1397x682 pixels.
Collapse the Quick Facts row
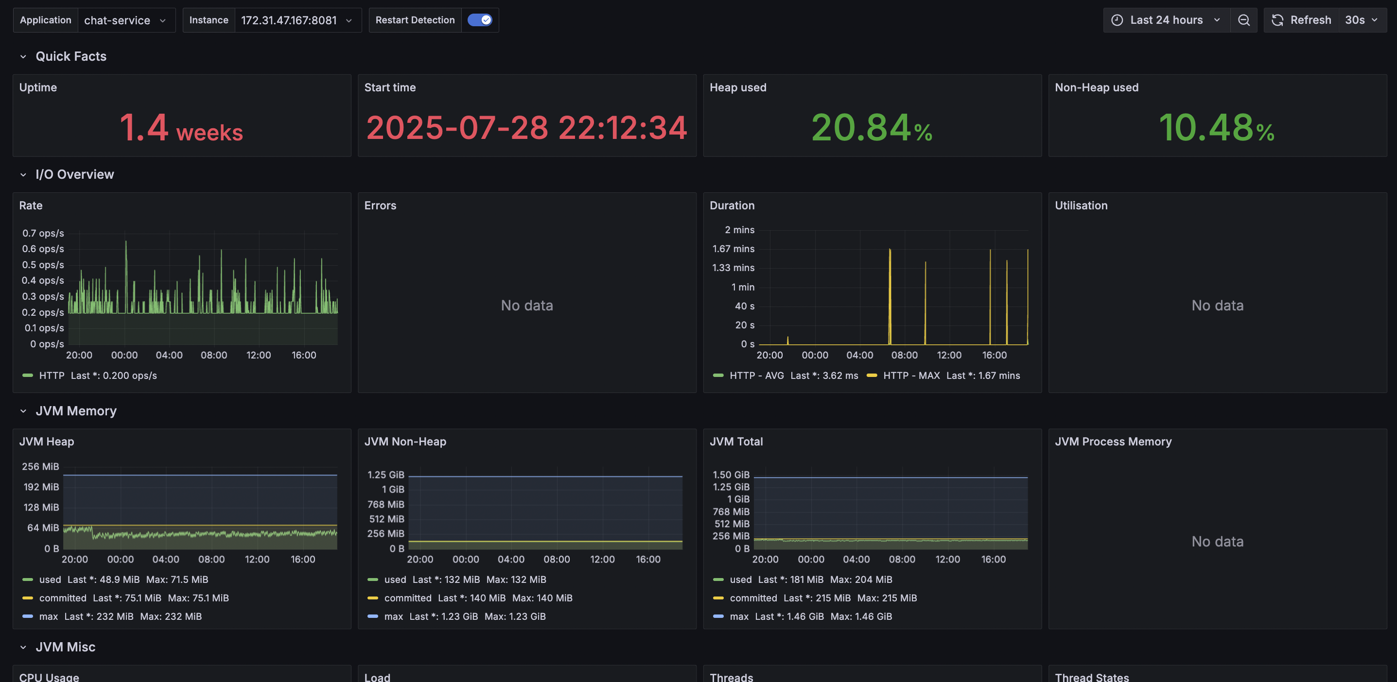click(x=23, y=56)
